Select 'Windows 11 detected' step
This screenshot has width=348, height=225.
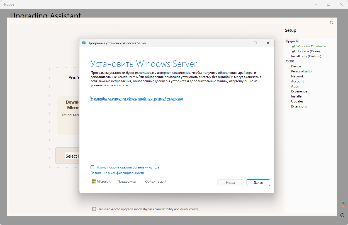(312, 46)
